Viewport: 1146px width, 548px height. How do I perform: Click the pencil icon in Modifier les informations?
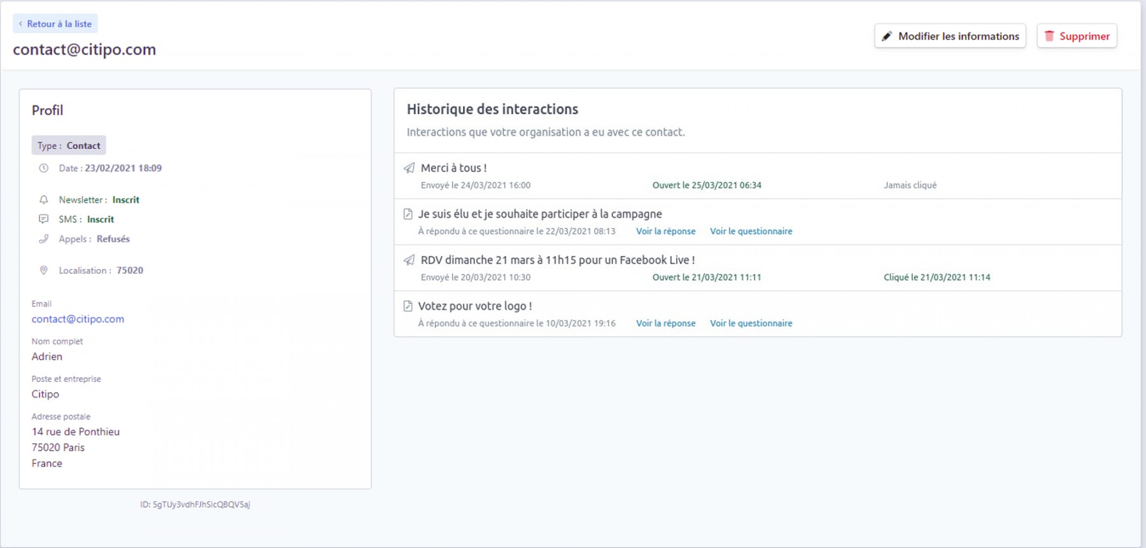point(887,36)
